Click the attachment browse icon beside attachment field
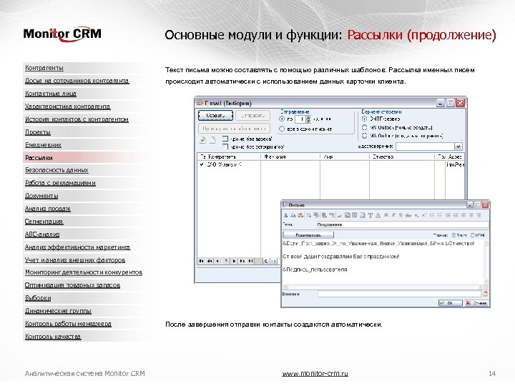The image size is (515, 386). tap(486, 294)
